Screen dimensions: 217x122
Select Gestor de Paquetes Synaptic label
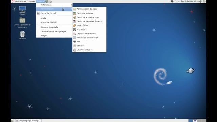[x=89, y=21]
